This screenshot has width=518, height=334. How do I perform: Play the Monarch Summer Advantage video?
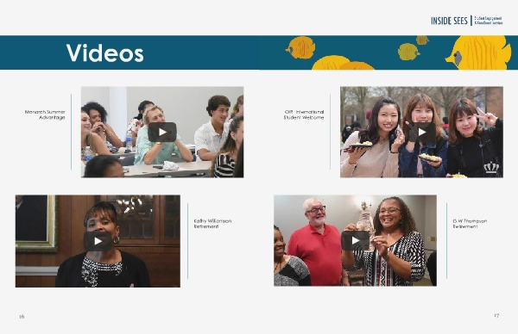[x=162, y=132]
